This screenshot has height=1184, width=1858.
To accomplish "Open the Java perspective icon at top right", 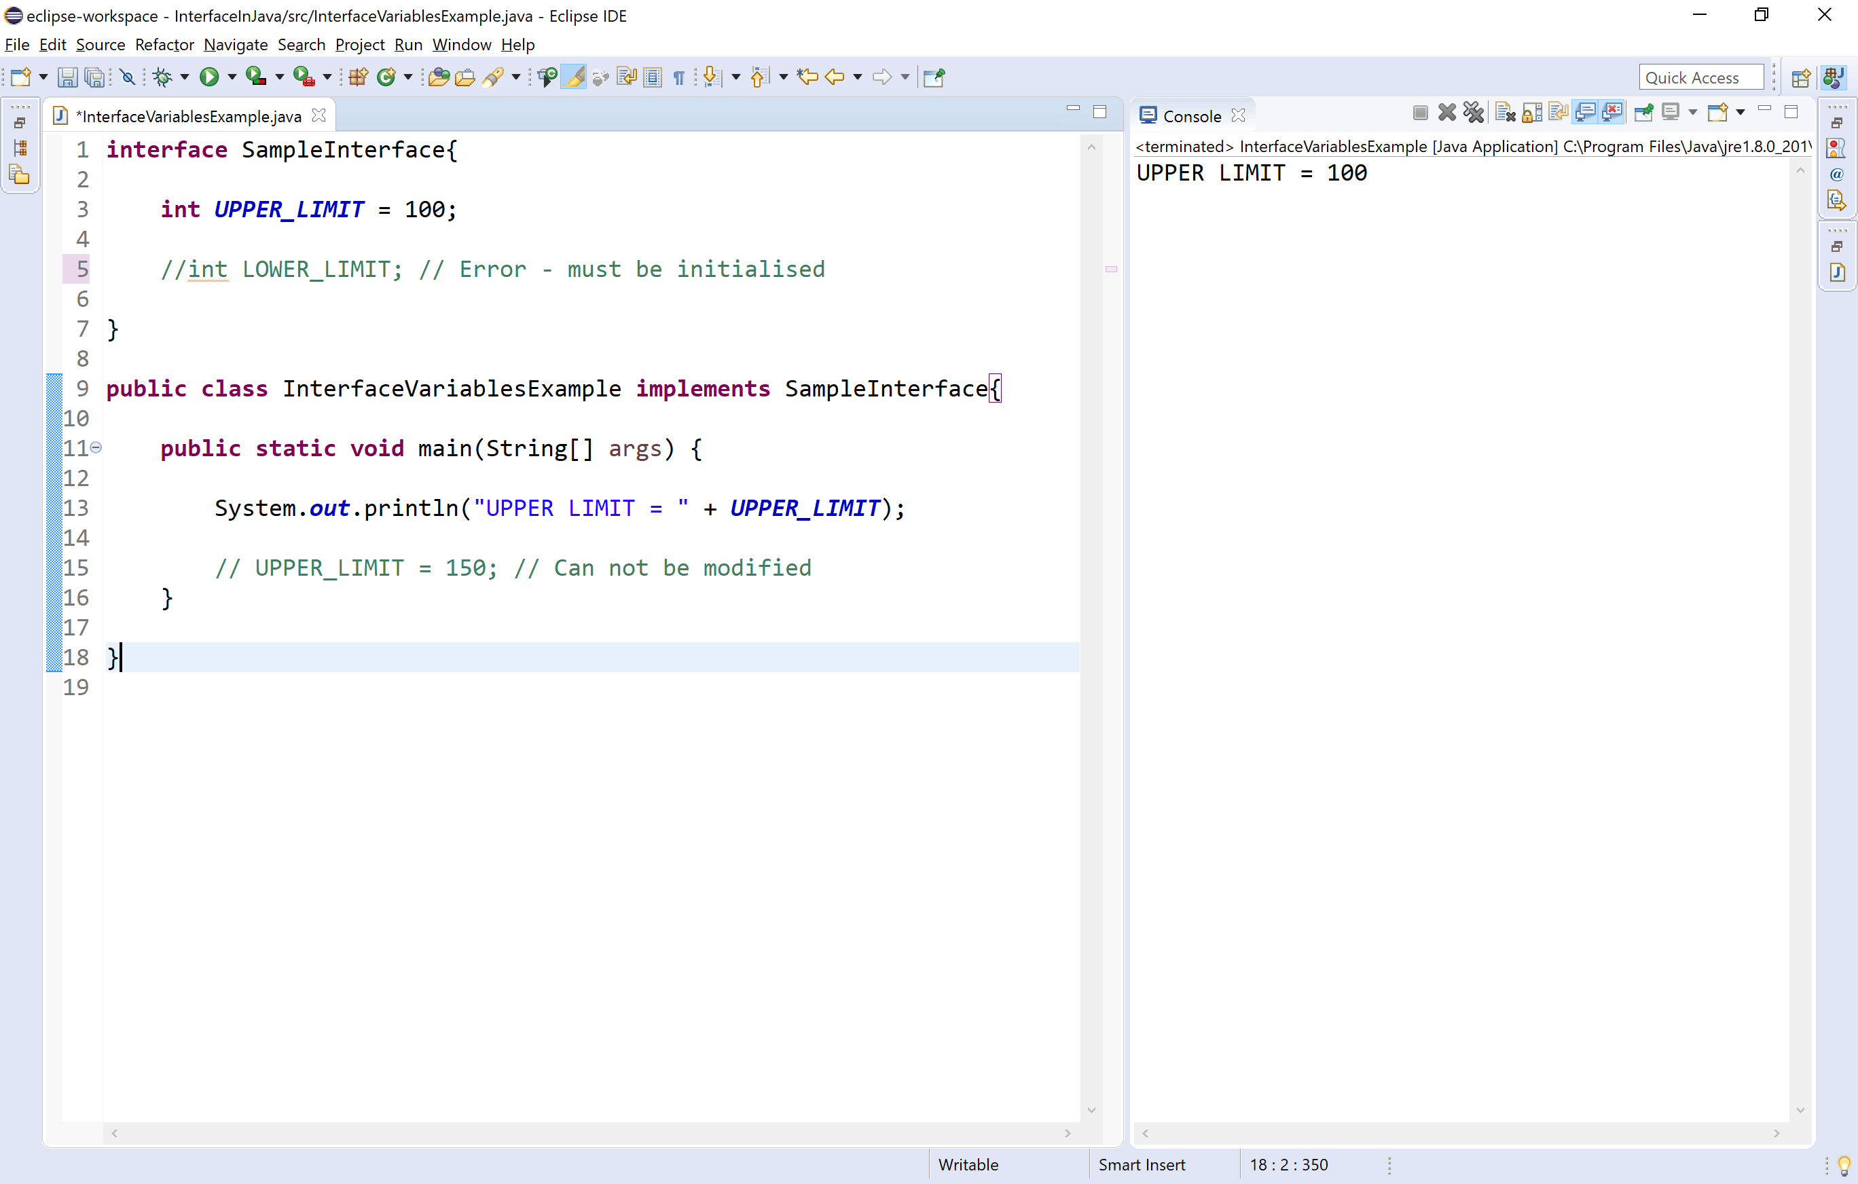I will (1834, 76).
